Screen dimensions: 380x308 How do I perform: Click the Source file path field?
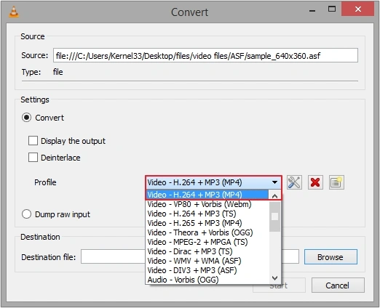pyautogui.click(x=205, y=55)
